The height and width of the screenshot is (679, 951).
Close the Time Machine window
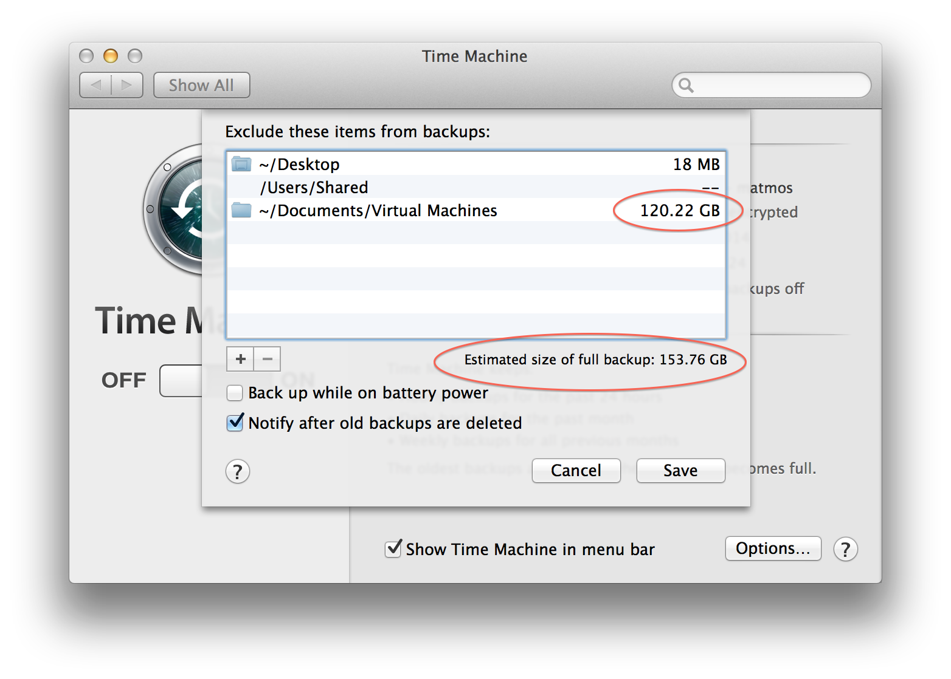(86, 56)
